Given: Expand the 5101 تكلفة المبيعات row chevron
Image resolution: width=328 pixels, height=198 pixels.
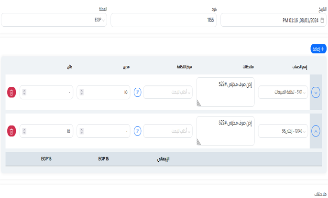Looking at the screenshot, I should (316, 92).
